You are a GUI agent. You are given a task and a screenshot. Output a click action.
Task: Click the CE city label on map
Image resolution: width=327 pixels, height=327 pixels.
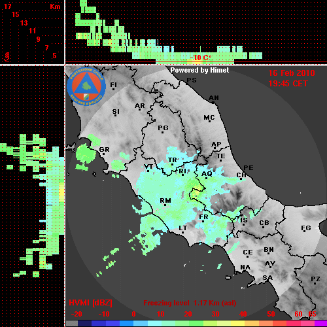[248, 252]
